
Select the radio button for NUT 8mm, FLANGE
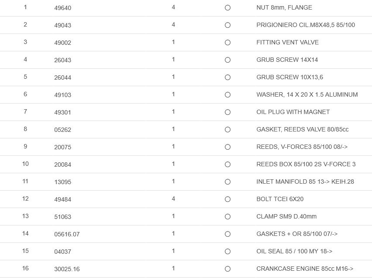coord(227,8)
